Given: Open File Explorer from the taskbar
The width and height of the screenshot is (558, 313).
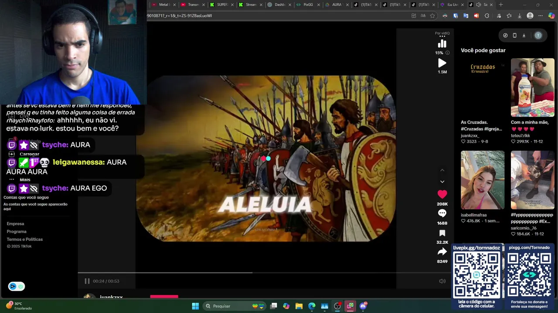Looking at the screenshot, I should tap(299, 306).
